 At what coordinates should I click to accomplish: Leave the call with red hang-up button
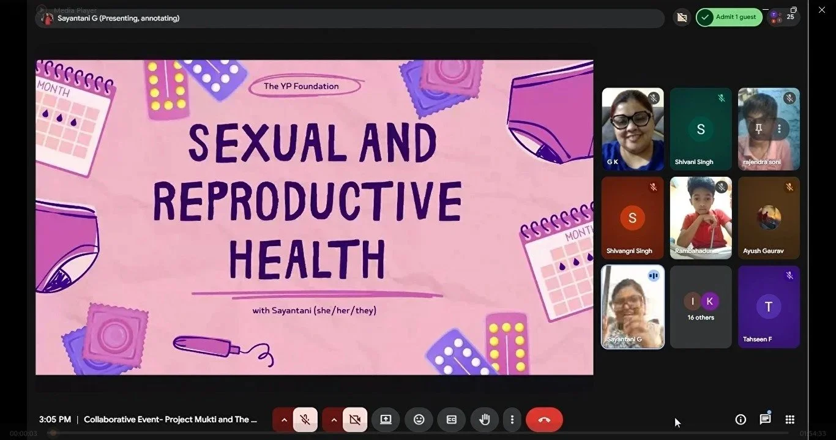pos(544,420)
